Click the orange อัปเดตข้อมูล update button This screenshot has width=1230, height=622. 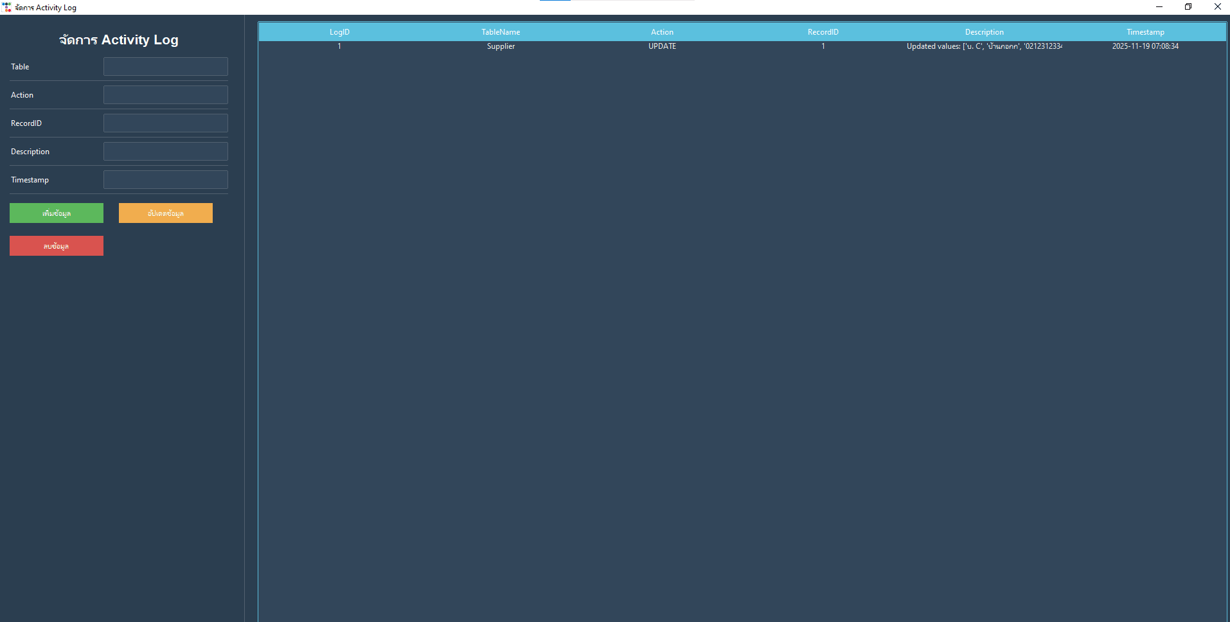166,213
